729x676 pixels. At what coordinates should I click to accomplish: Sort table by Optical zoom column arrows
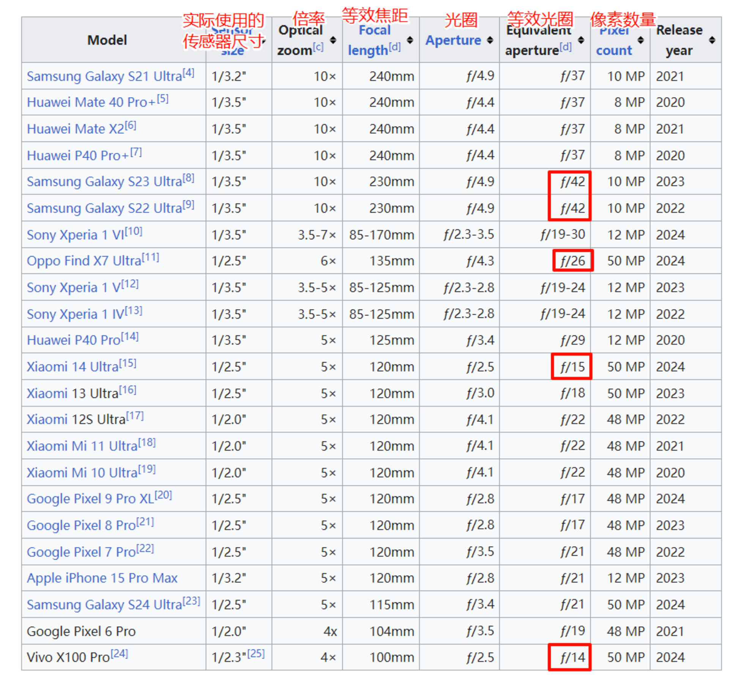pos(333,40)
